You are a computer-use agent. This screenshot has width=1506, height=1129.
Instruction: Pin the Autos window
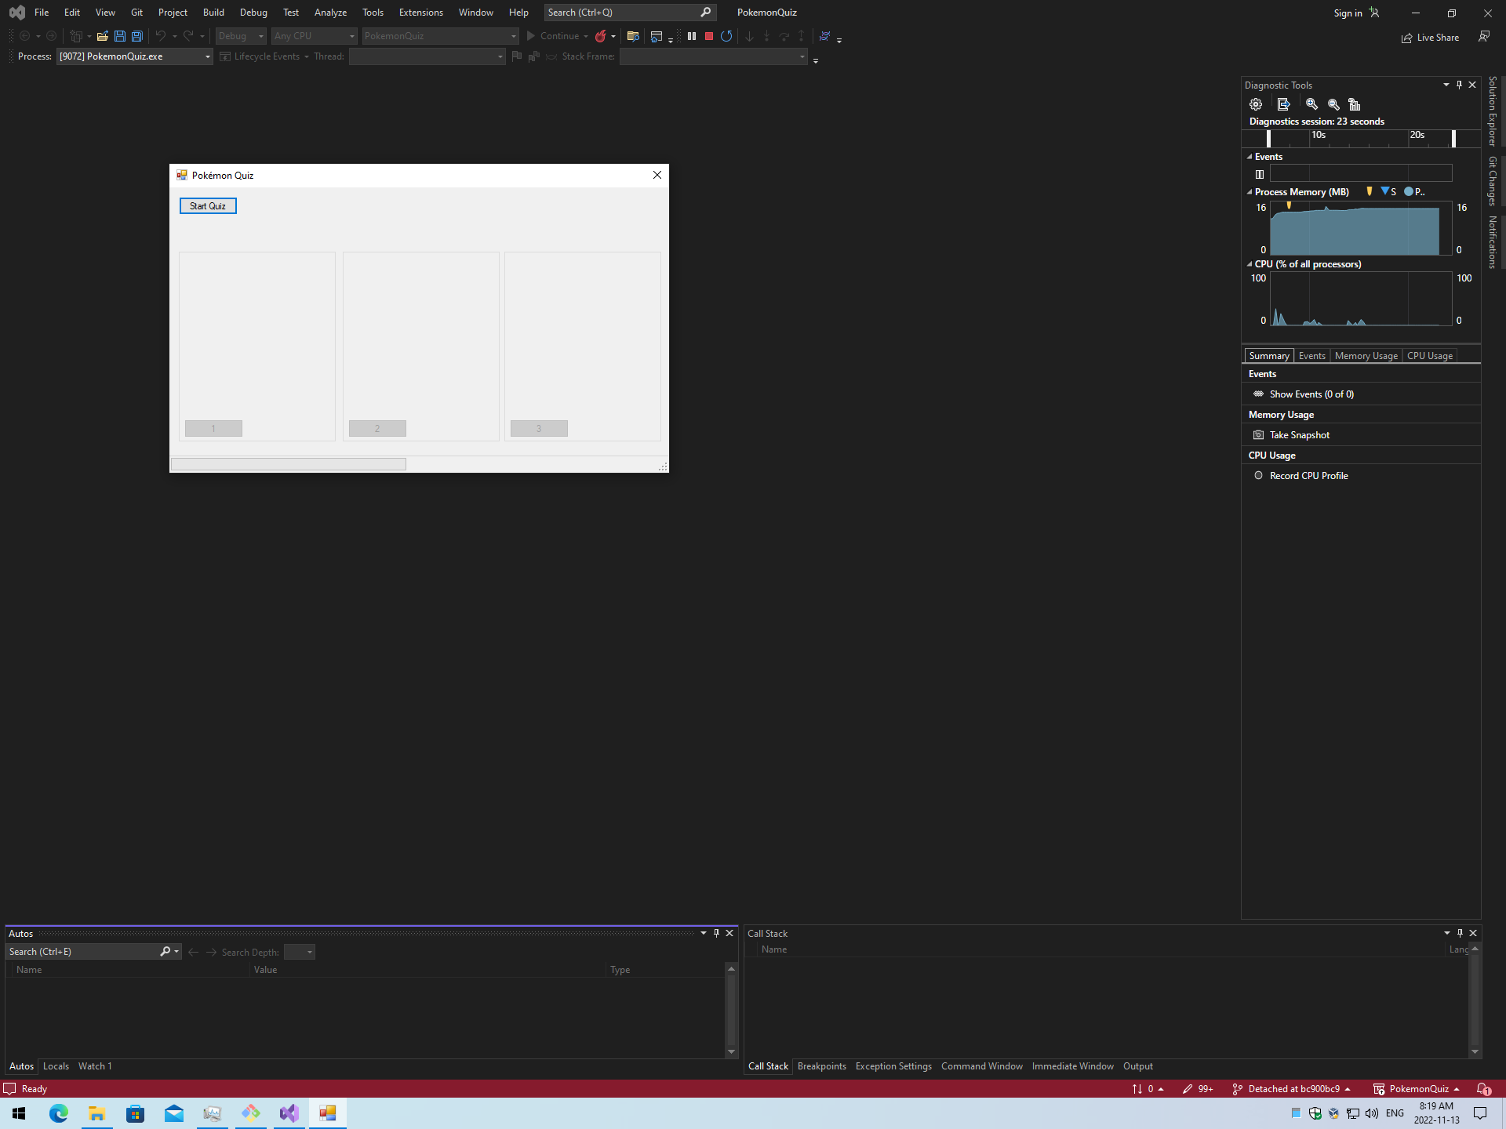(x=716, y=933)
